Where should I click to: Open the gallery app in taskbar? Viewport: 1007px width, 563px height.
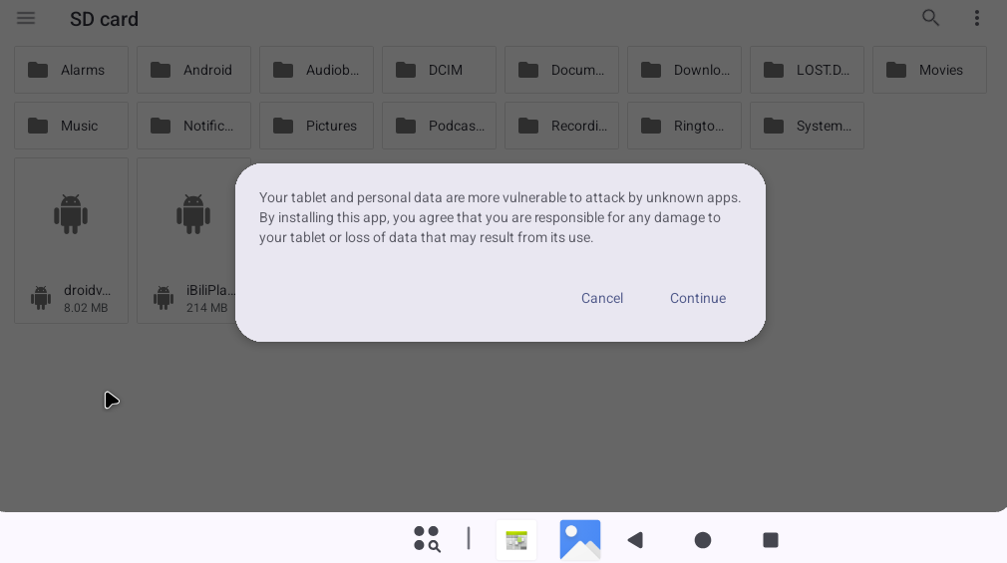tap(580, 540)
